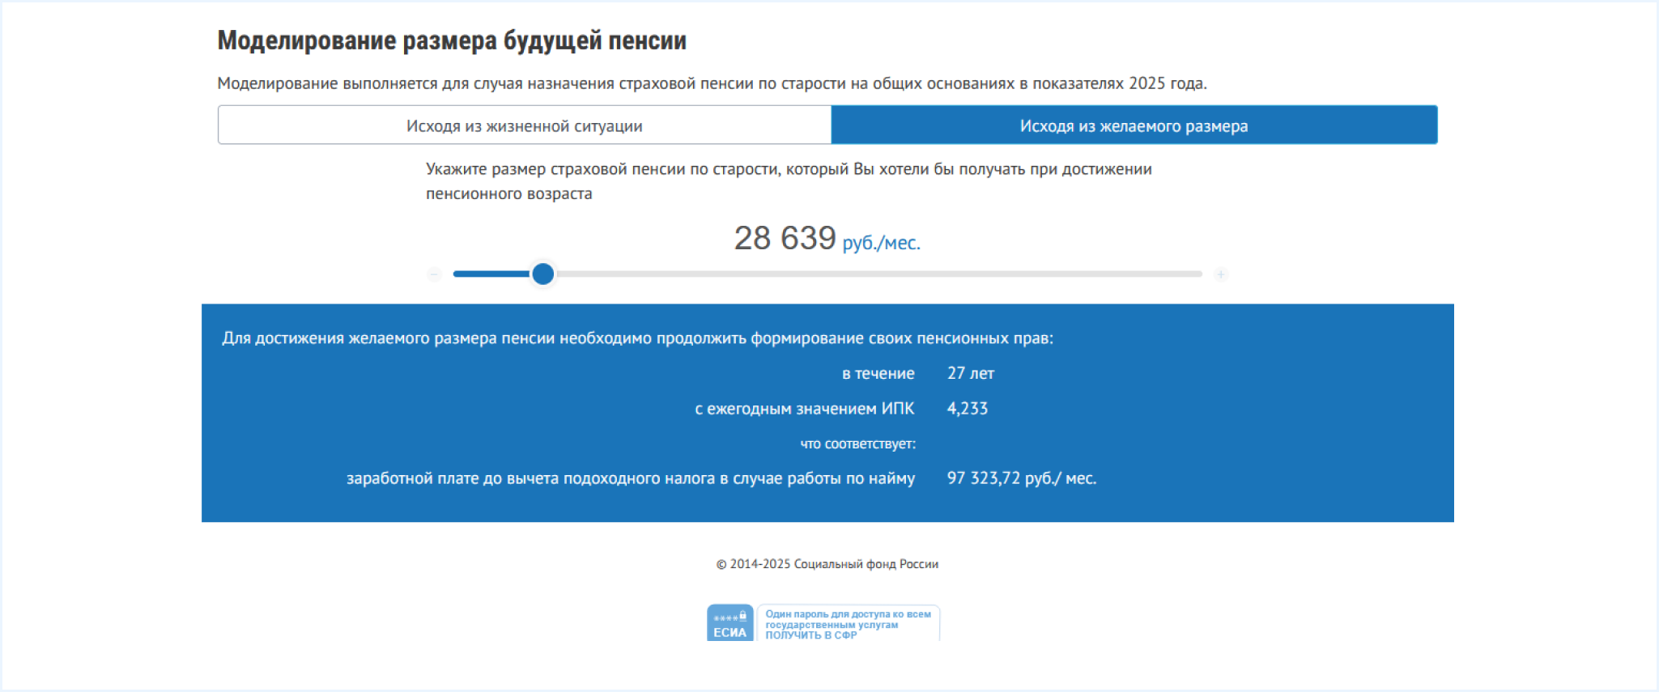Click the Социальный фонд России copyright text
Image resolution: width=1659 pixels, height=692 pixels.
827,564
